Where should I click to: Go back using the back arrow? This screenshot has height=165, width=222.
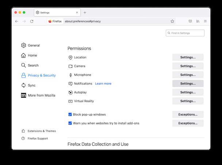point(17,21)
